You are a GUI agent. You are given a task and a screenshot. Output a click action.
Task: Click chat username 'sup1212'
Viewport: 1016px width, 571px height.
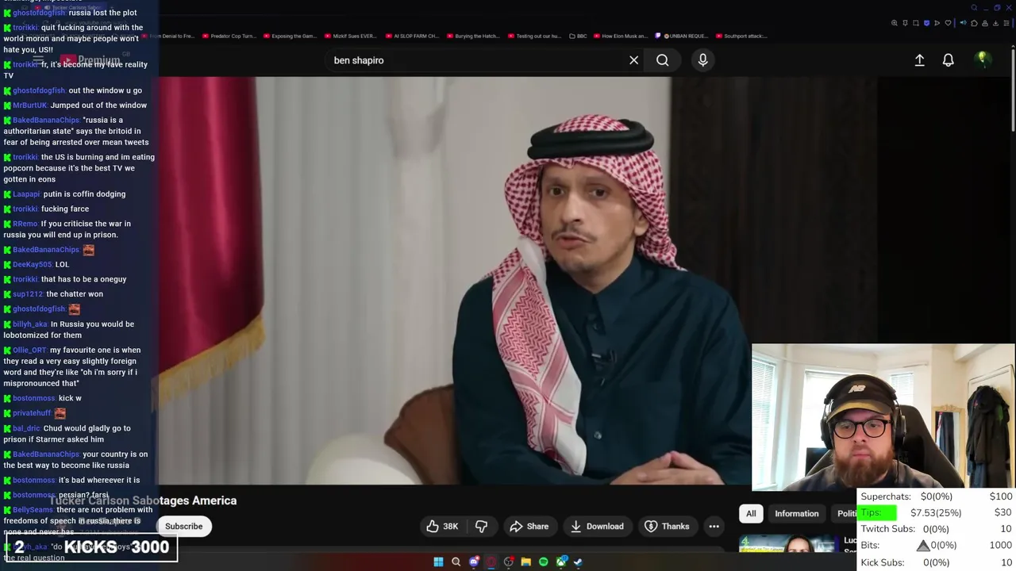(x=28, y=294)
